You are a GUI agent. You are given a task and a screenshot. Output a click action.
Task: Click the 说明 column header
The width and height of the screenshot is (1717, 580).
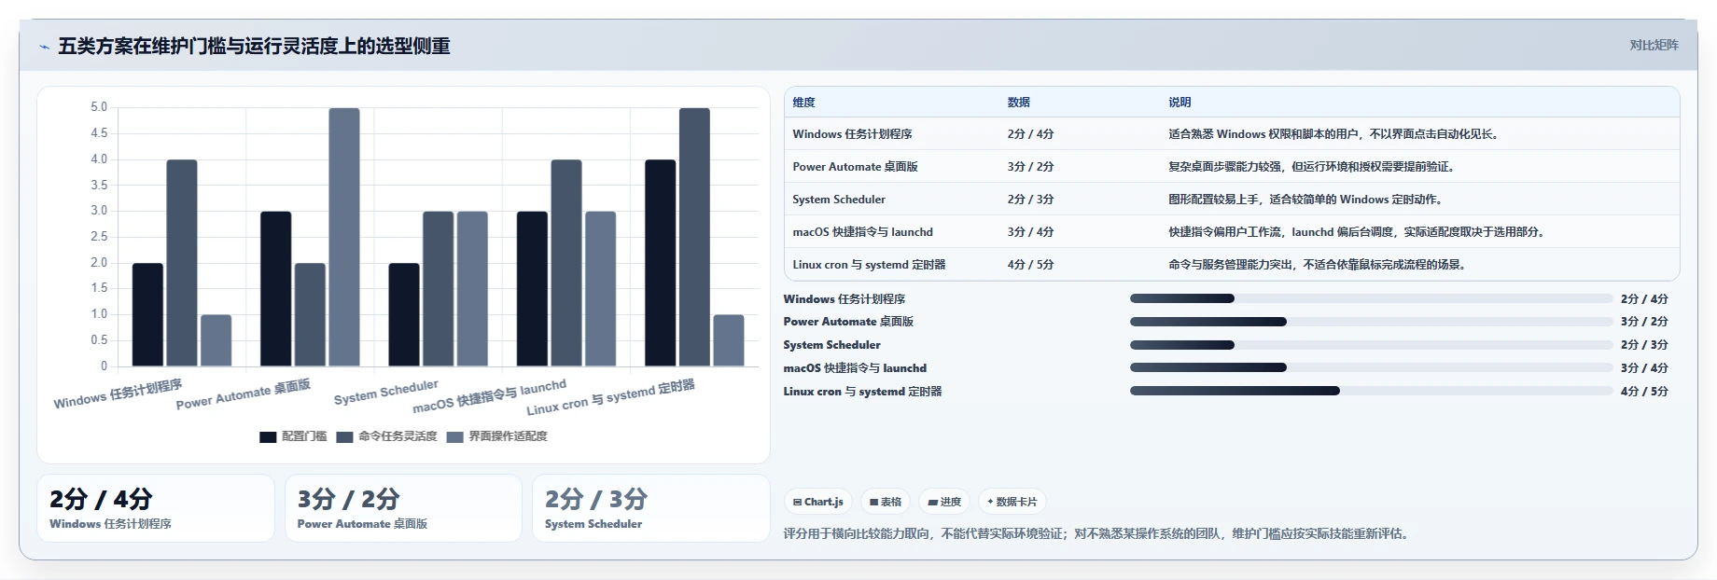click(x=1180, y=103)
